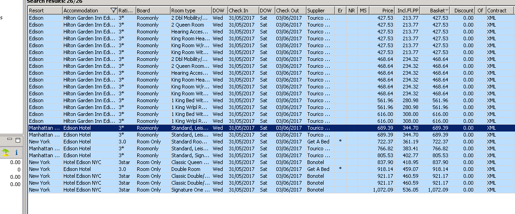Click the NR column header
The height and width of the screenshot is (214, 515).
tap(352, 11)
